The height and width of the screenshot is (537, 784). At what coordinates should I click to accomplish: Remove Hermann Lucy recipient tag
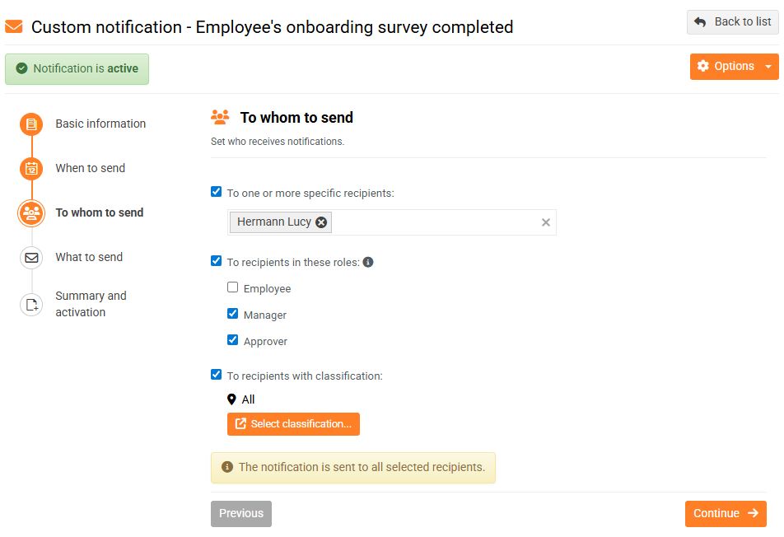pos(321,222)
